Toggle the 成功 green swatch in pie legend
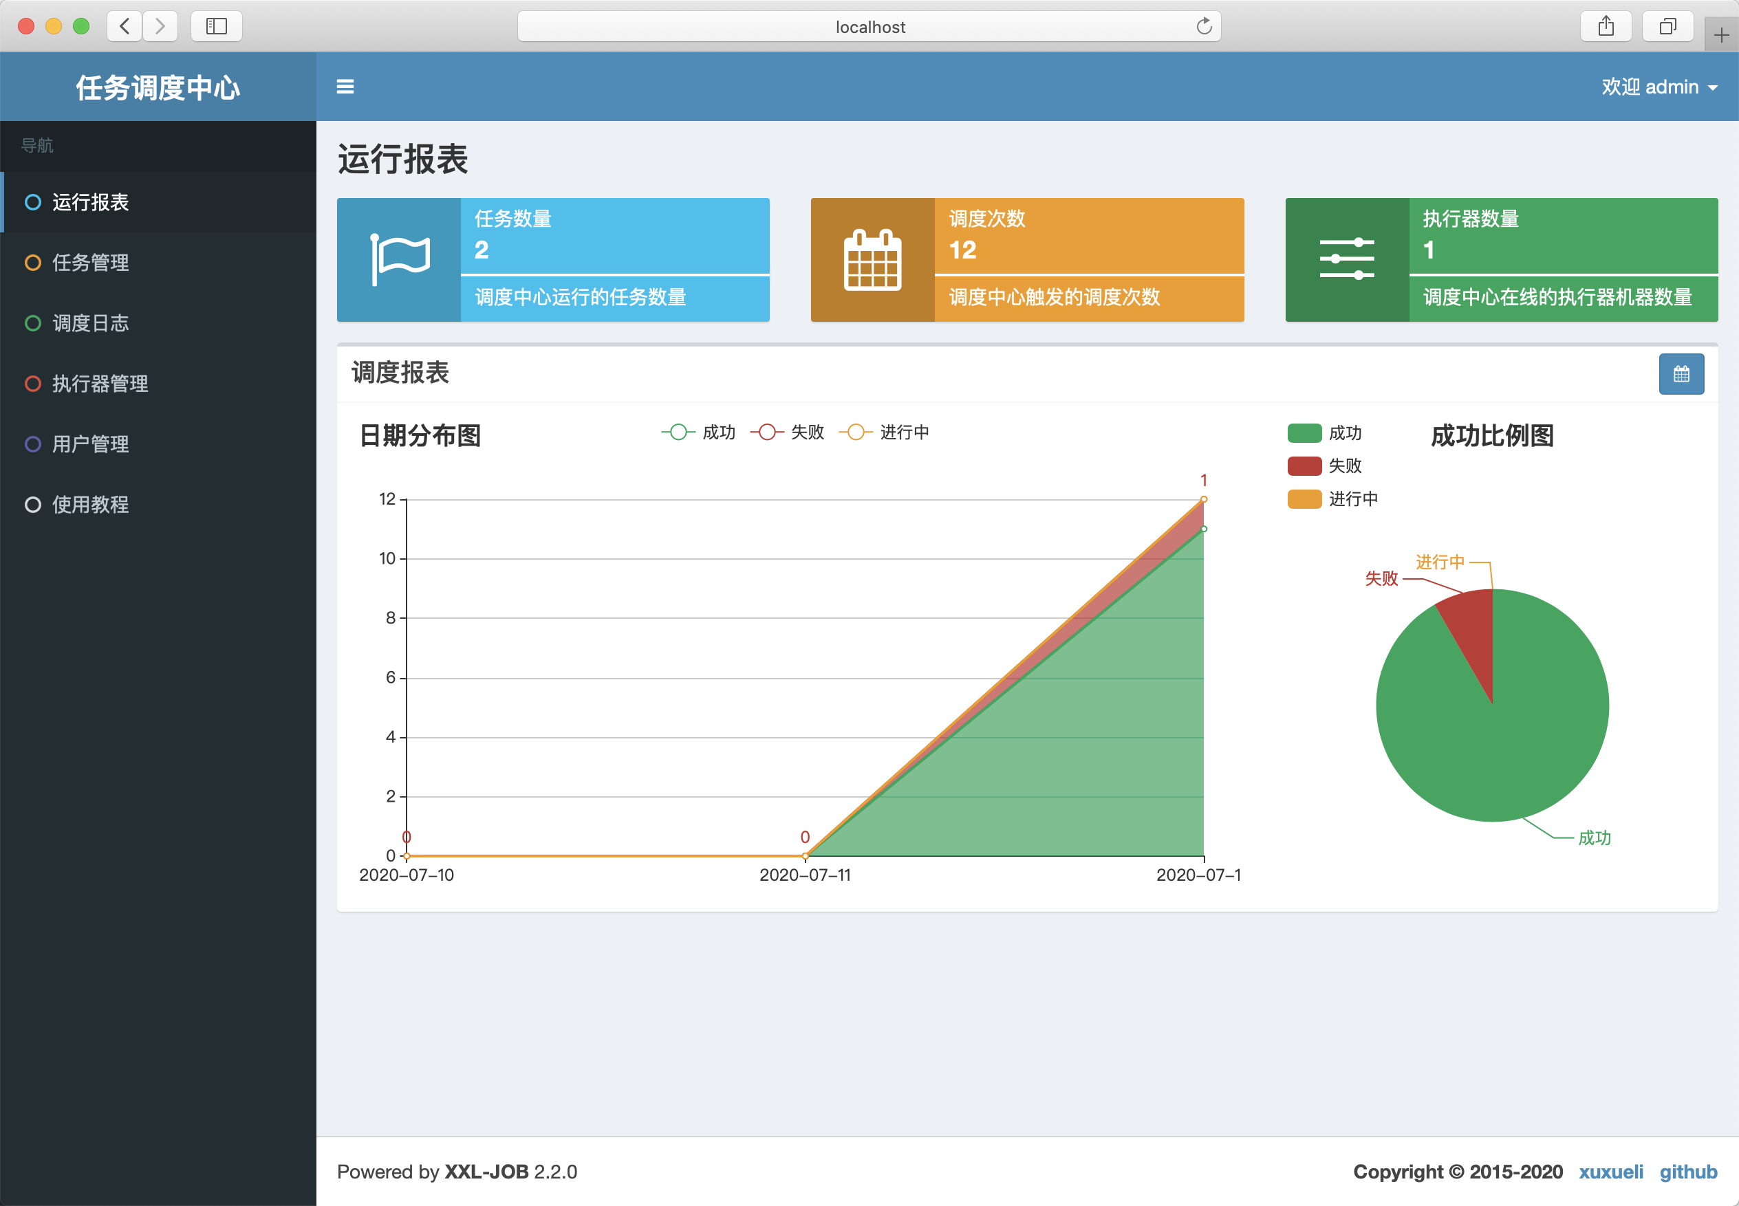Viewport: 1739px width, 1206px height. 1304,433
